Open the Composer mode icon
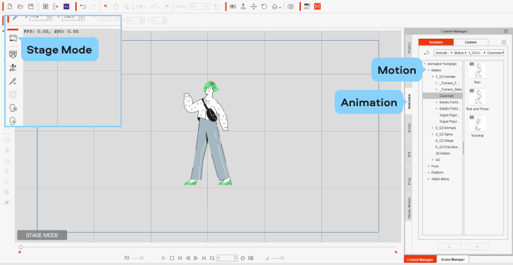Image resolution: width=513 pixels, height=265 pixels. (13, 54)
